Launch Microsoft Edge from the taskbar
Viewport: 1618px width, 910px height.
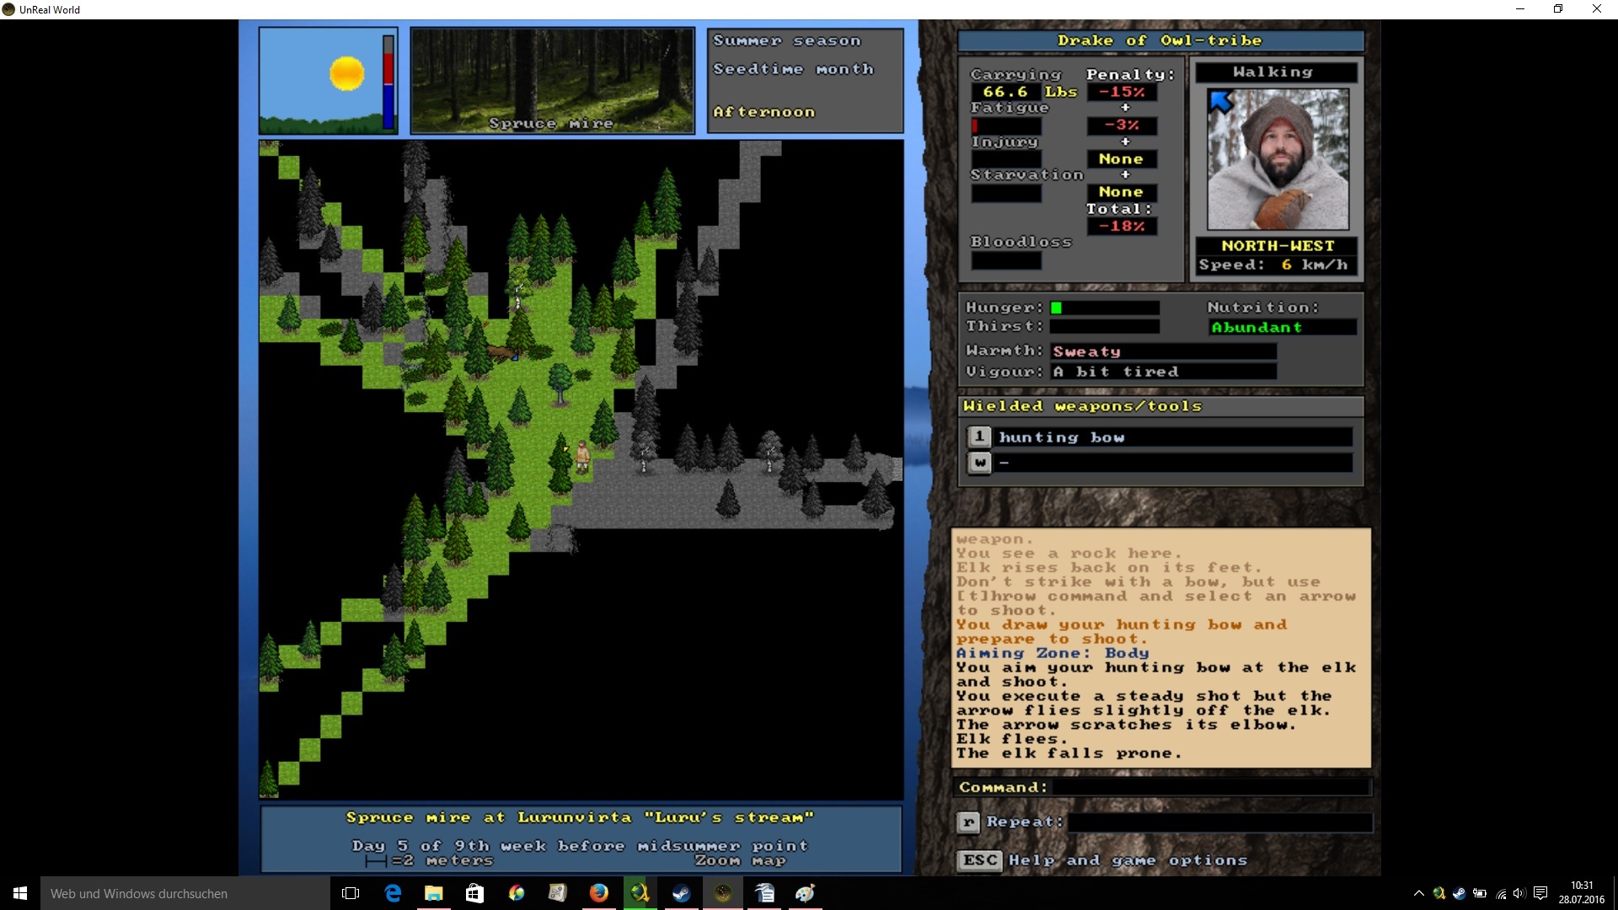pyautogui.click(x=393, y=893)
